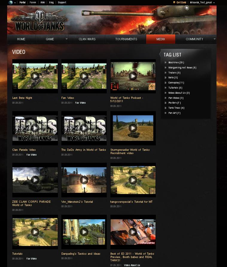Viewport: 227px width, 267px height.
Task: Play the Fan Video thumbnail
Action: (x=84, y=76)
